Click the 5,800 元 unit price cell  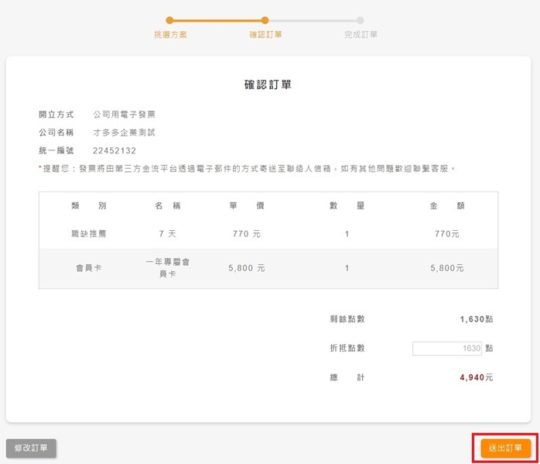click(x=247, y=268)
